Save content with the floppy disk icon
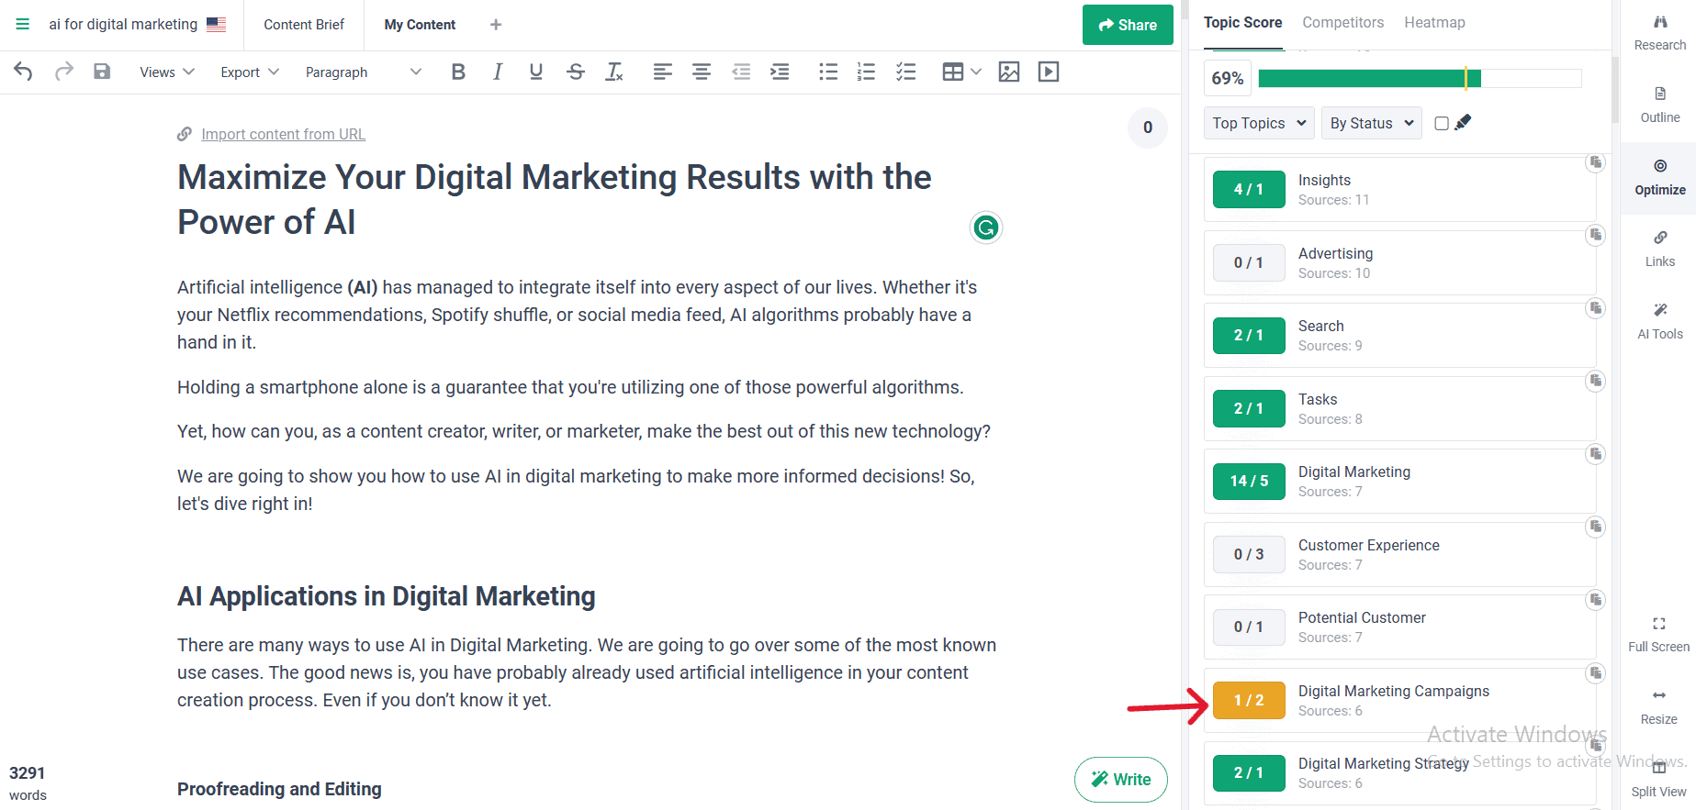The image size is (1696, 810). (102, 72)
